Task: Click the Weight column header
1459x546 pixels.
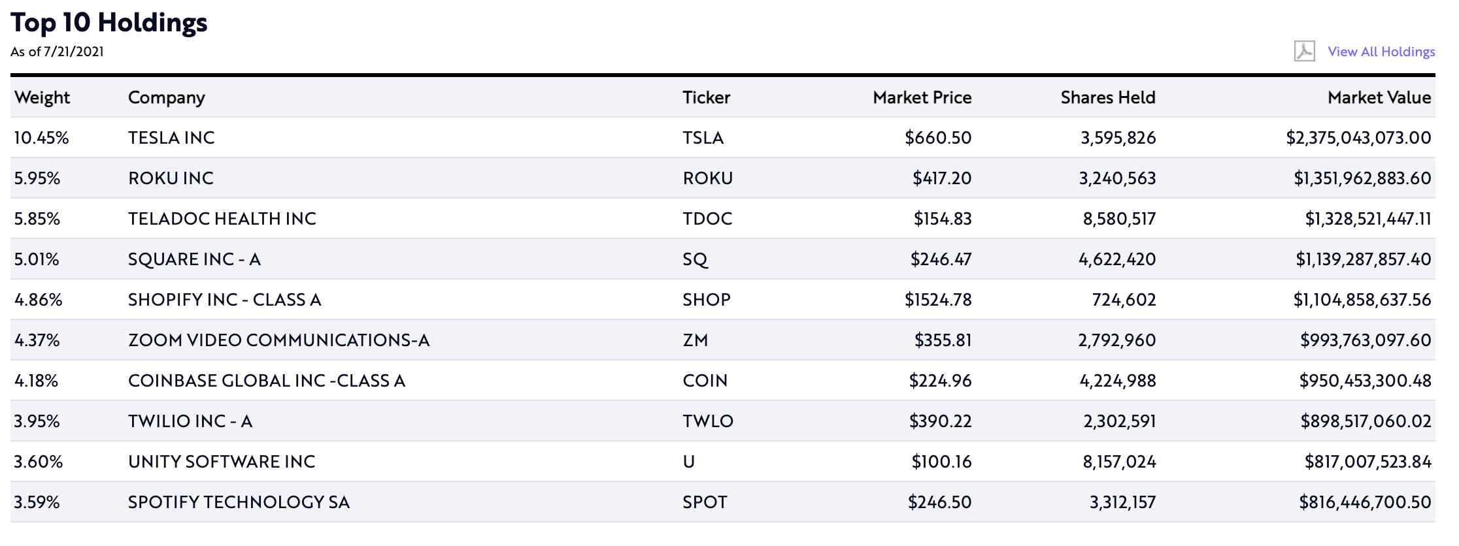Action: coord(42,97)
